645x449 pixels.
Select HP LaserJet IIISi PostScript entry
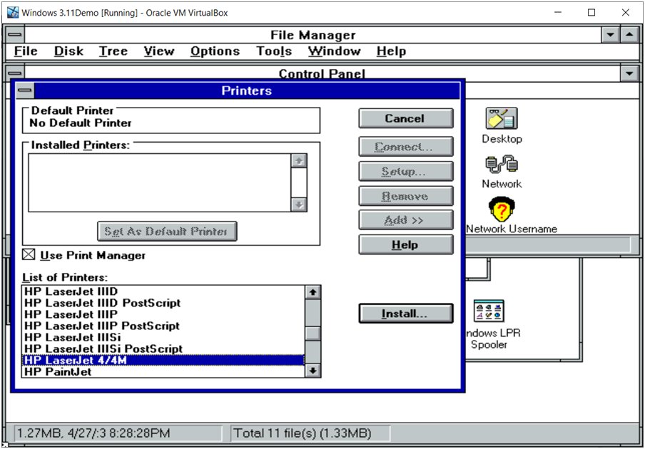pos(163,349)
